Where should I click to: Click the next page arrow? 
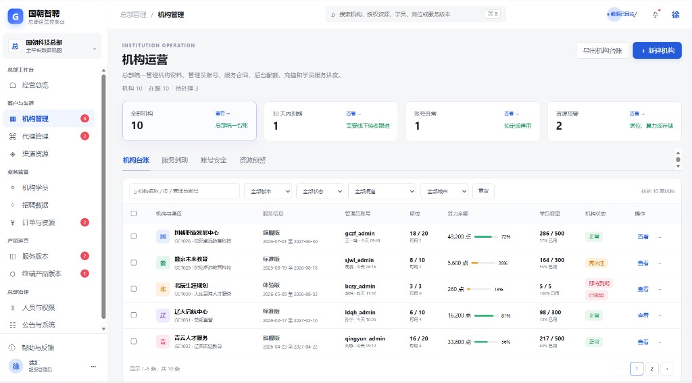[667, 368]
